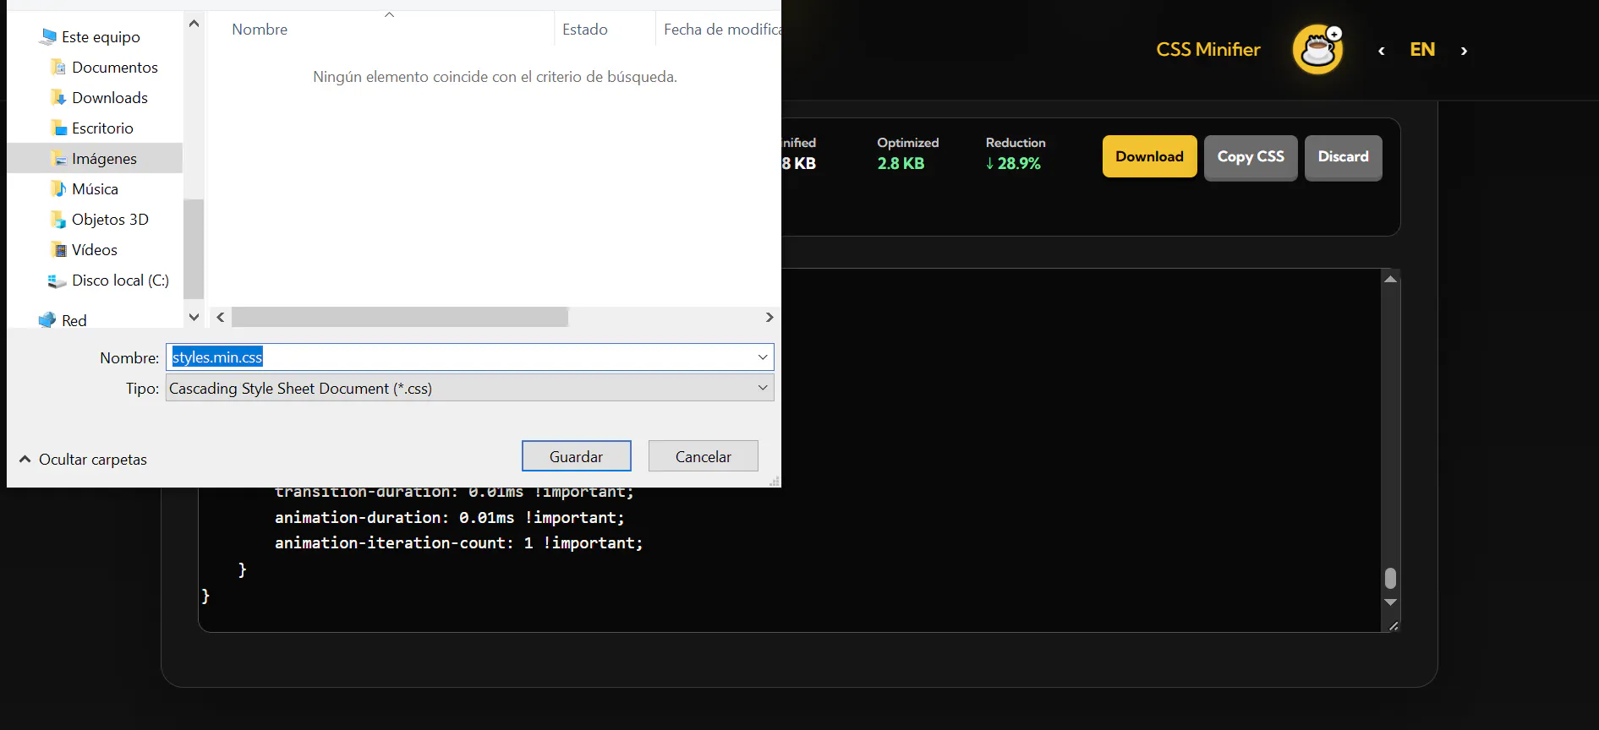The height and width of the screenshot is (730, 1599).
Task: Open the Tipo file type dropdown
Action: click(x=470, y=388)
